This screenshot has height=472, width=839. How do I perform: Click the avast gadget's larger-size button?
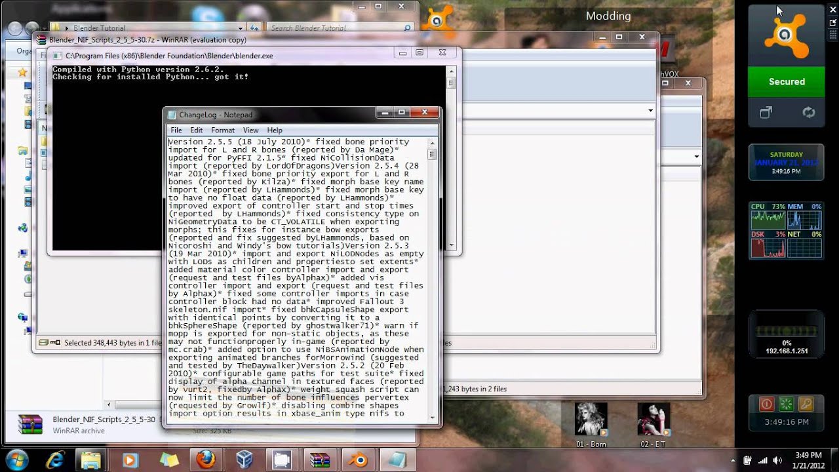click(833, 22)
